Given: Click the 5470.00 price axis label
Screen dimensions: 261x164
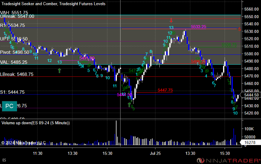Looking at the screenshot, I should [252, 76].
